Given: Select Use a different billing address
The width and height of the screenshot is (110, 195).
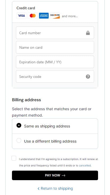Looking at the screenshot, I should click(x=55, y=141).
